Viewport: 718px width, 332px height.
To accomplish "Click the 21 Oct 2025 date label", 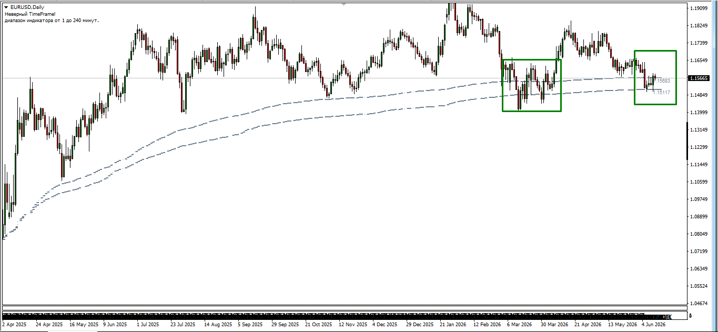I will pos(319,325).
